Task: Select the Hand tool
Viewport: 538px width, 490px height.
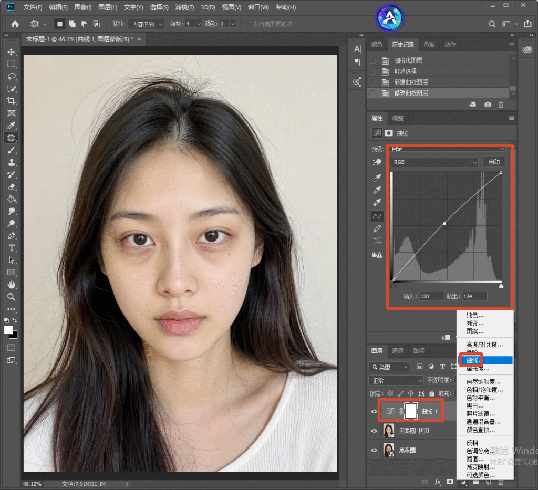Action: click(12, 285)
